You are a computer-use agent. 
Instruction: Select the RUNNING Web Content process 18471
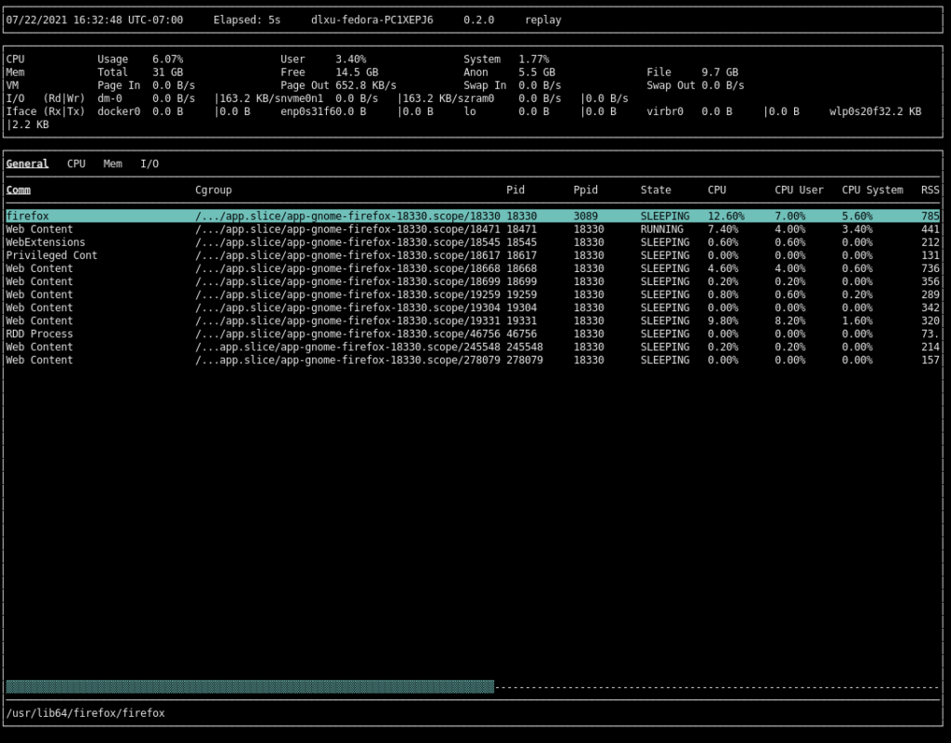pos(39,229)
